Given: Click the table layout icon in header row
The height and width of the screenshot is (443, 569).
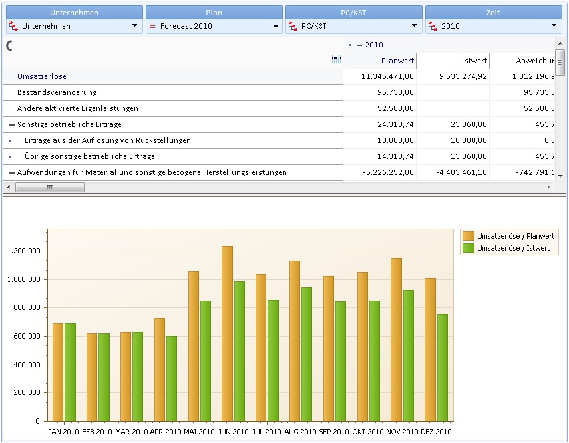Looking at the screenshot, I should (336, 59).
